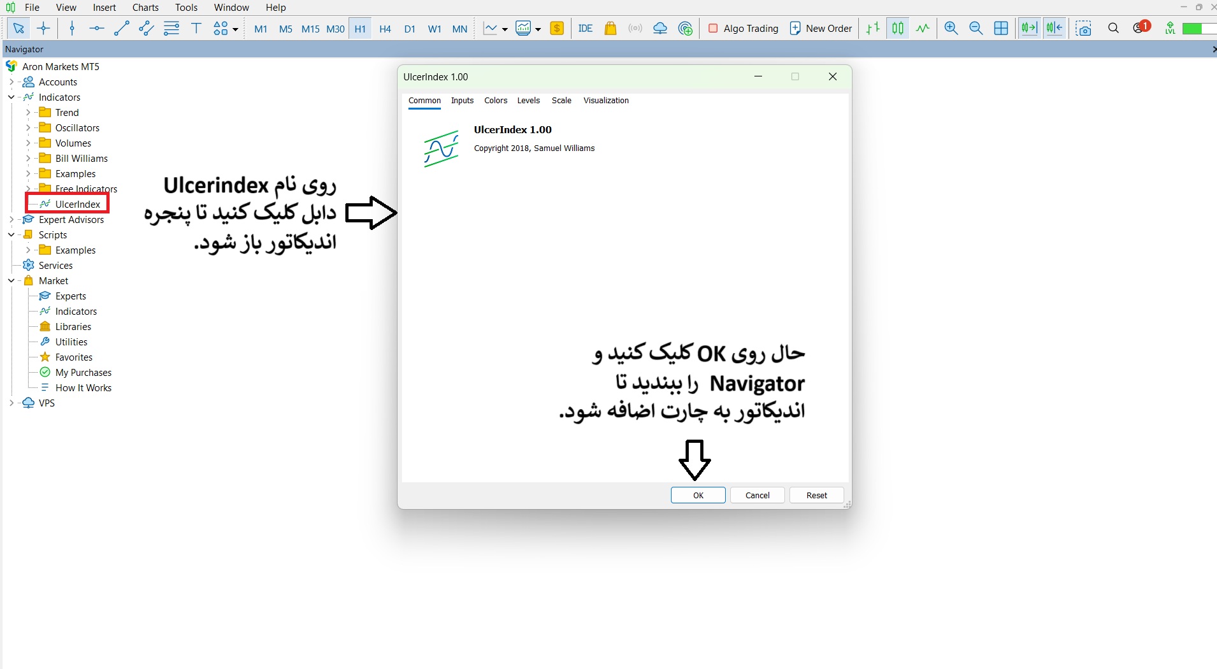
Task: Click the signals broadcast icon
Action: pyautogui.click(x=635, y=28)
